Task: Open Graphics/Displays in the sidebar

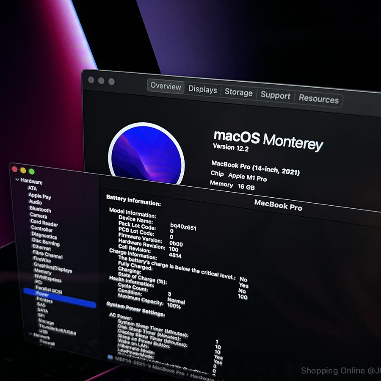Action: tap(53, 268)
